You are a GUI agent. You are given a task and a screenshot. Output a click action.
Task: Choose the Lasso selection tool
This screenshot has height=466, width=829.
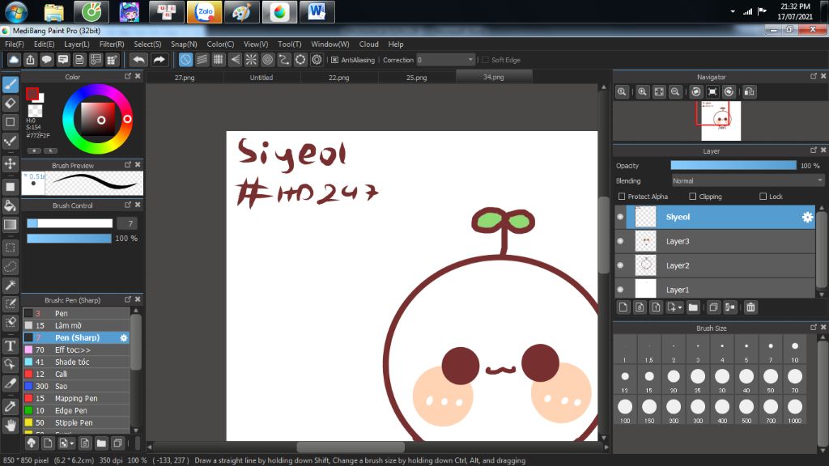click(10, 266)
